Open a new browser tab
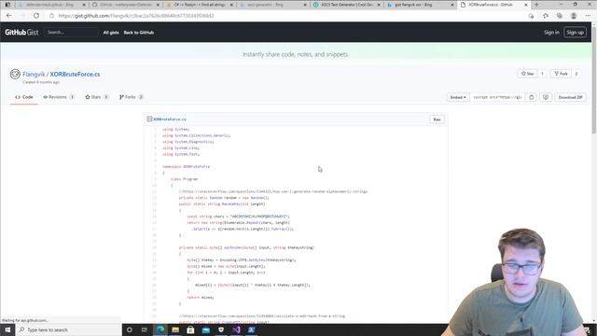 (x=536, y=5)
